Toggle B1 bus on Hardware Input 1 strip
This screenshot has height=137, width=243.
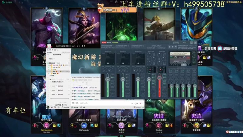(112, 83)
